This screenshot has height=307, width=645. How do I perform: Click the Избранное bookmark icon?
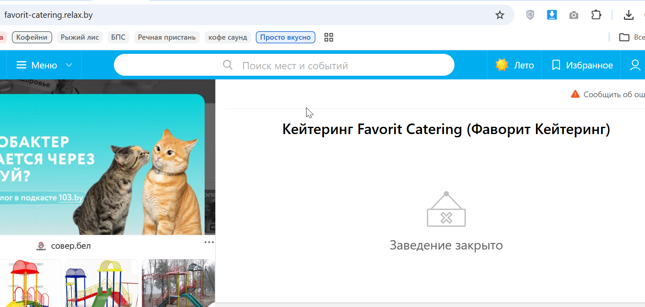click(x=556, y=65)
